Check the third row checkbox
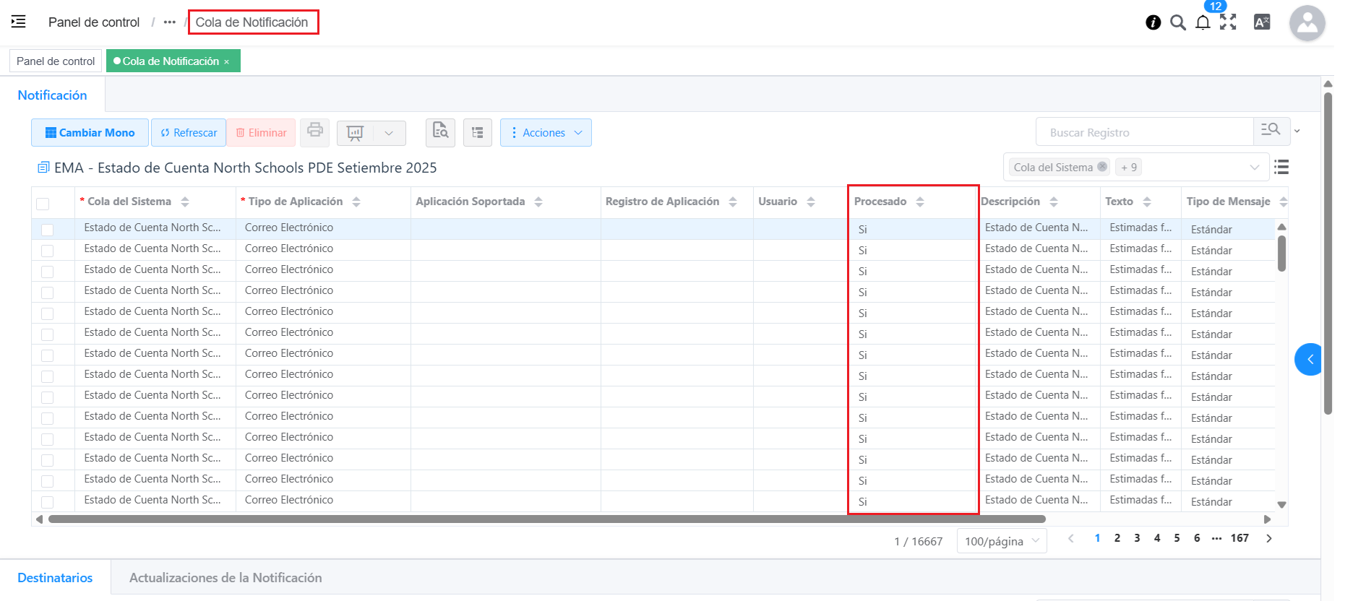 [48, 272]
